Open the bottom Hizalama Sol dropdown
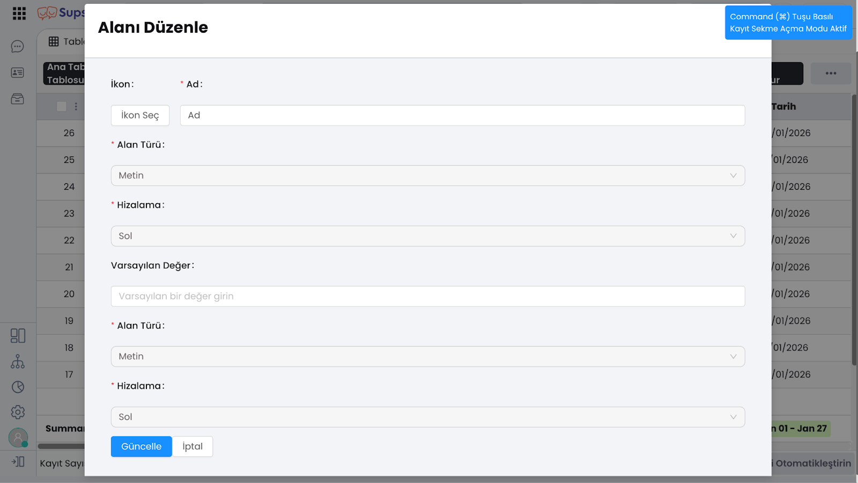 [427, 417]
